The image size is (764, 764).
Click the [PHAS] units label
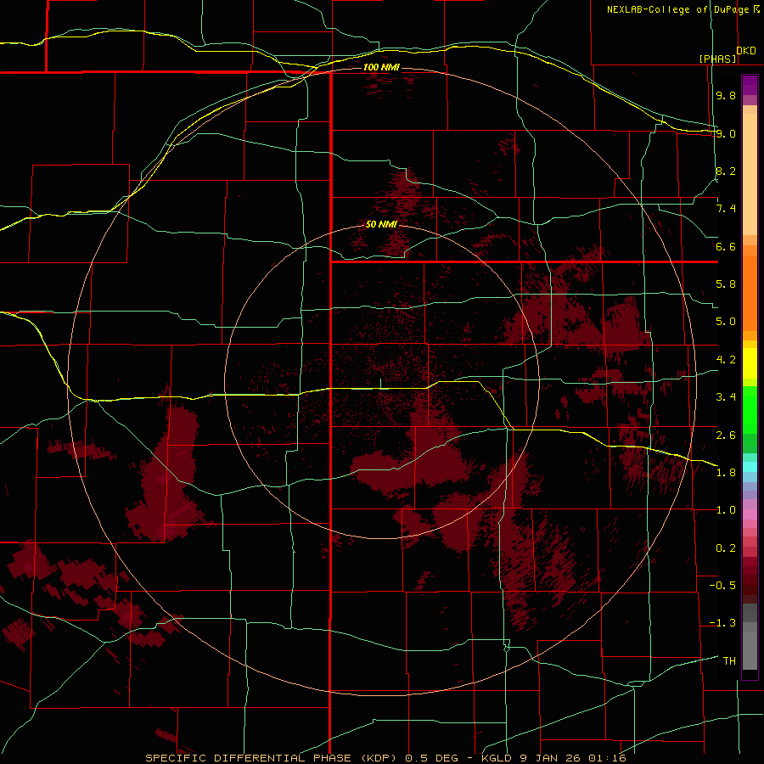tap(717, 59)
